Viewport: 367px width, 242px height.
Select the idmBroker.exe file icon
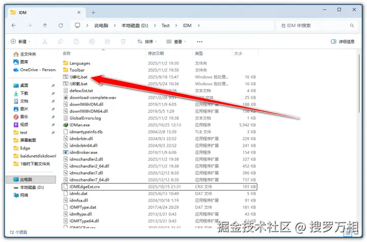[x=66, y=152]
